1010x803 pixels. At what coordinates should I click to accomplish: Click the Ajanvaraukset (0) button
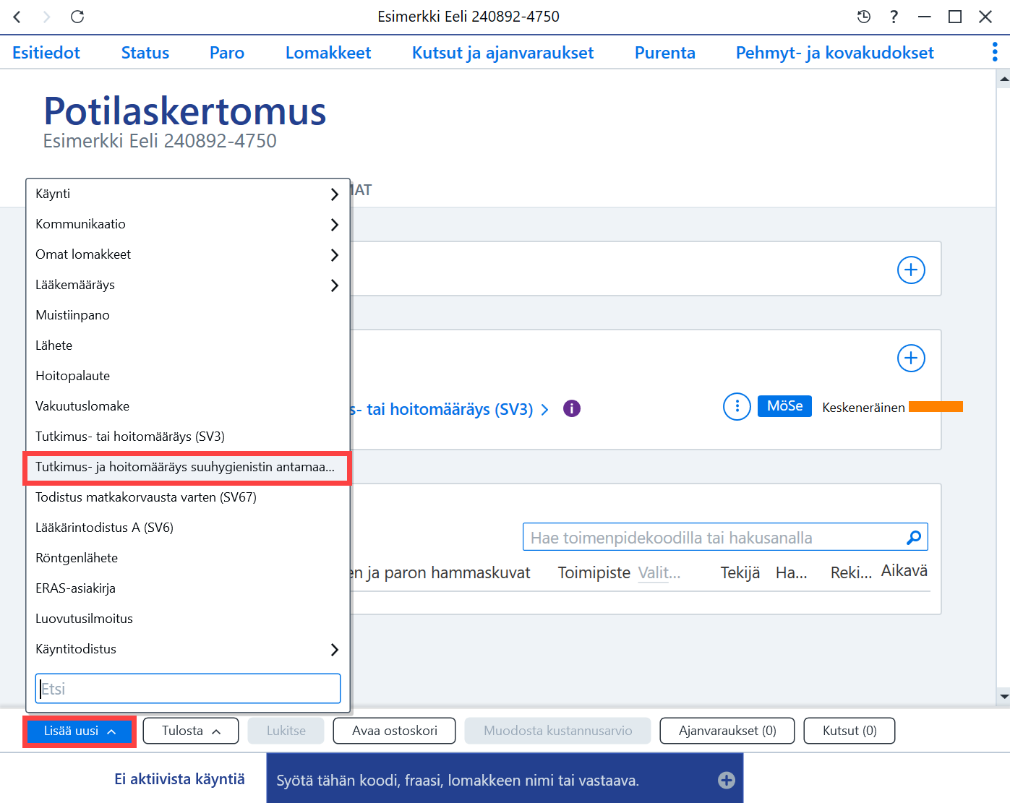tap(727, 731)
